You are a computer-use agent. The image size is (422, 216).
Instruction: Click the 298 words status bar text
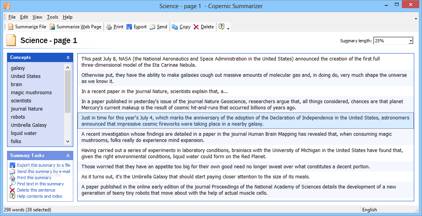[x=28, y=210]
